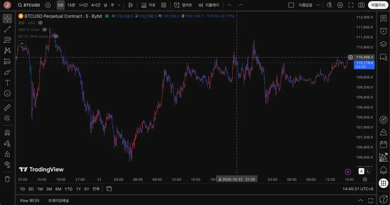Toggle the auto scale A button

(x=361, y=171)
